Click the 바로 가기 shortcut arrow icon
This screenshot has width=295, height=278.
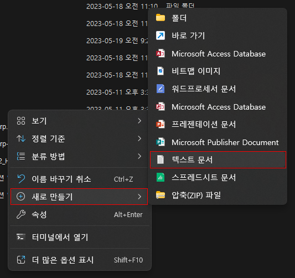161,35
